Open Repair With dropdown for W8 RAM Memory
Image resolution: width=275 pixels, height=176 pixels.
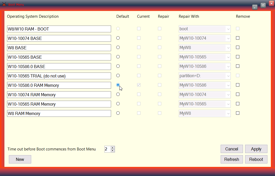click(x=205, y=113)
